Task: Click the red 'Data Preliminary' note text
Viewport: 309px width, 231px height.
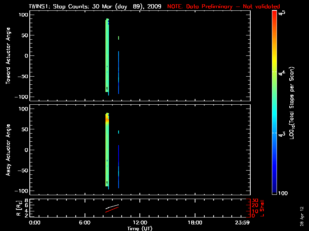Action: [x=223, y=7]
